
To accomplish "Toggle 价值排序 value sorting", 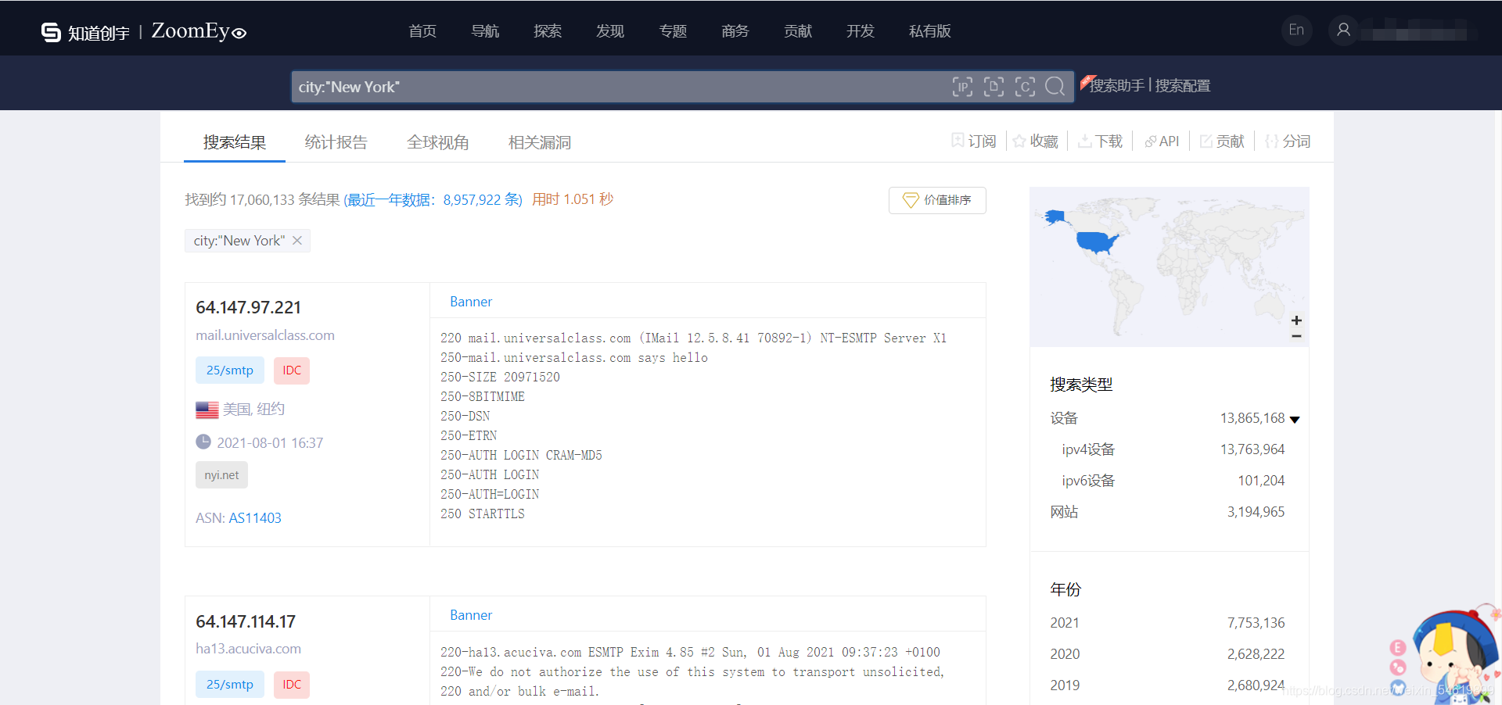I will [936, 200].
